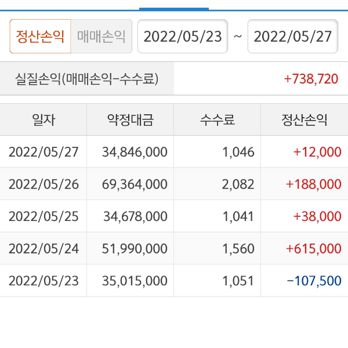This screenshot has width=348, height=348.
Task: Click the +615,000 settlement profit cell
Action: pyautogui.click(x=313, y=249)
